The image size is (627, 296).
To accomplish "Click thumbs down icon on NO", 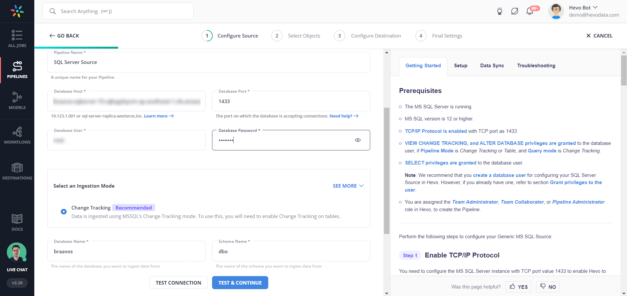I will pos(543,286).
